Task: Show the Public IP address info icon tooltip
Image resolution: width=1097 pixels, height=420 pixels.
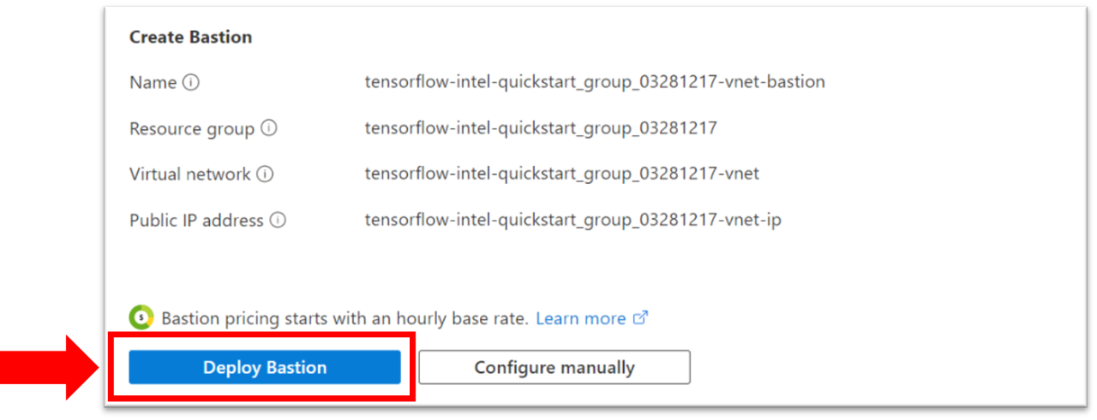Action: pyautogui.click(x=278, y=220)
